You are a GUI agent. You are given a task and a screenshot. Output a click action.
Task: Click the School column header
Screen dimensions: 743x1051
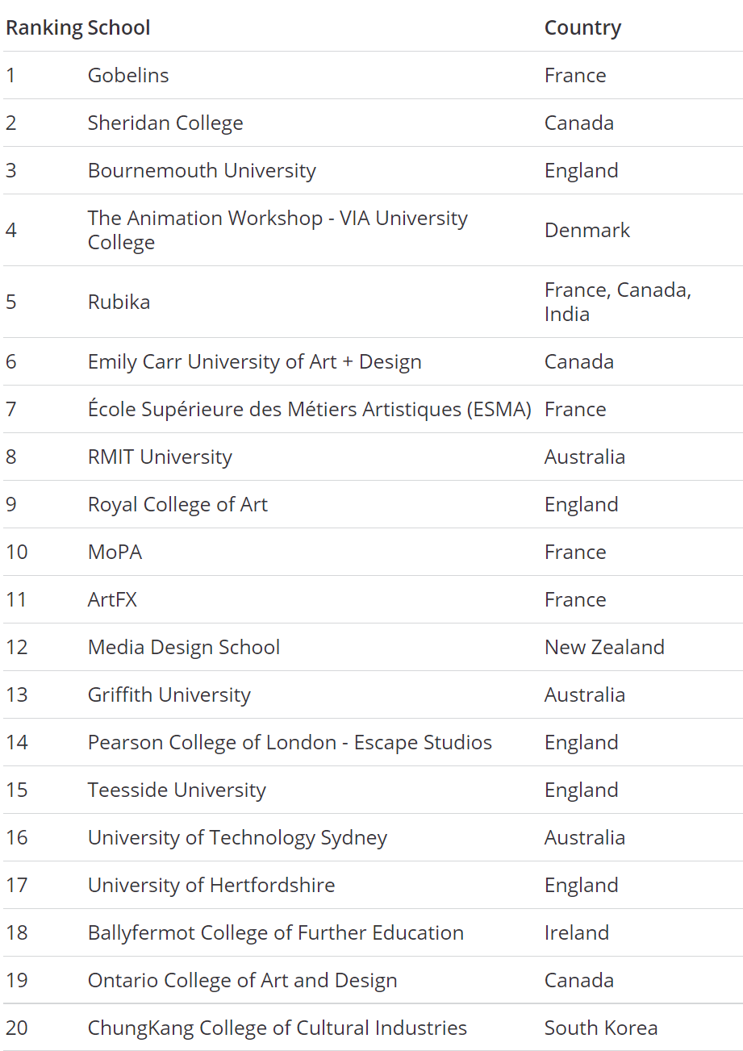coord(119,27)
